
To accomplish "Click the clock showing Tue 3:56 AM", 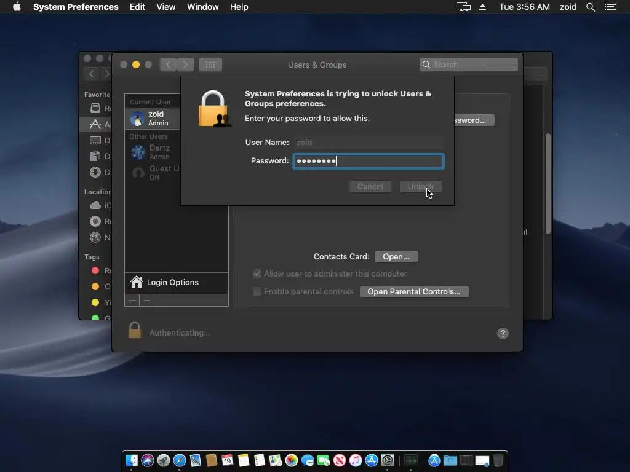I will tap(524, 7).
